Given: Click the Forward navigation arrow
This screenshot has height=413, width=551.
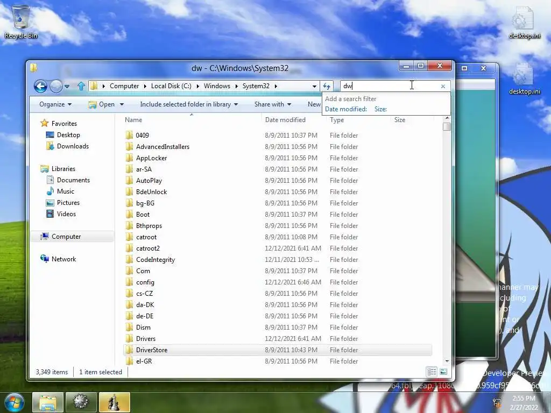Looking at the screenshot, I should coord(56,86).
